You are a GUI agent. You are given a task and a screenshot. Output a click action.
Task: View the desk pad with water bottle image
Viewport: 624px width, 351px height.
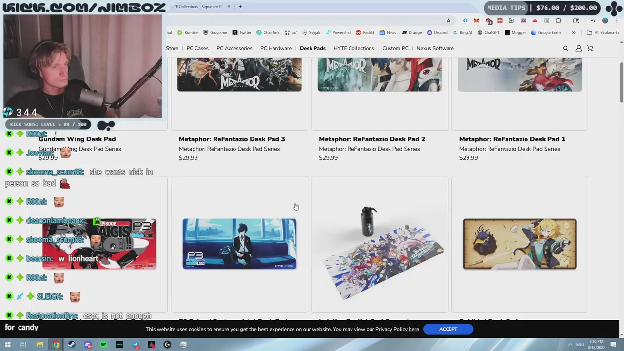(x=380, y=253)
